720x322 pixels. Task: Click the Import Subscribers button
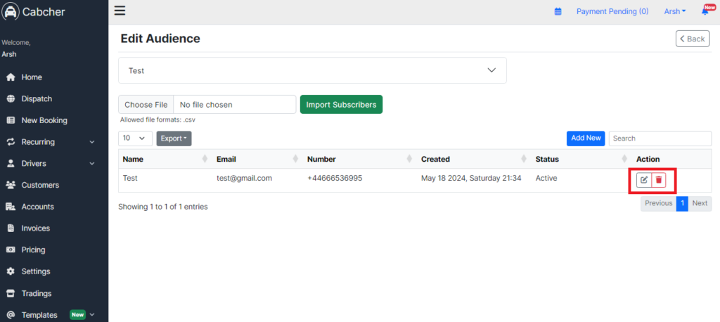coord(341,104)
